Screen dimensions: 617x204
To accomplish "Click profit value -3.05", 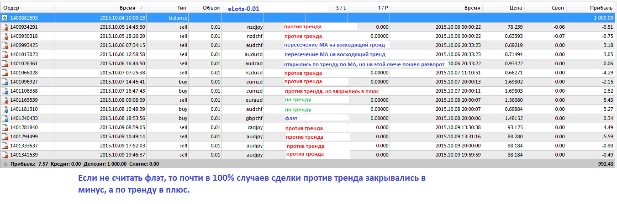I will click(607, 54).
